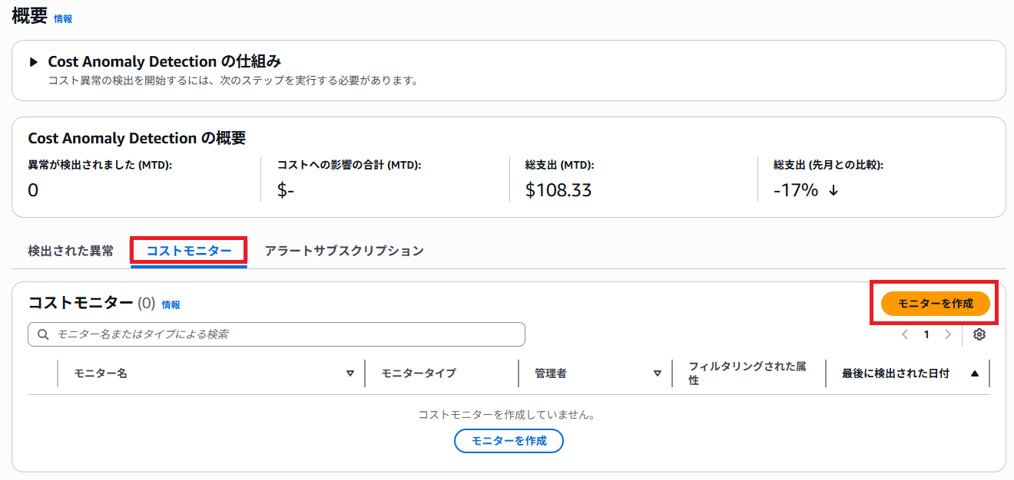Select page number 1 in pagination
This screenshot has height=480, width=1014.
pyautogui.click(x=926, y=334)
